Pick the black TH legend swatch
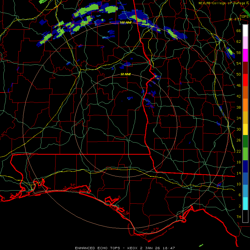250x250 pixels. pyautogui.click(x=245, y=216)
